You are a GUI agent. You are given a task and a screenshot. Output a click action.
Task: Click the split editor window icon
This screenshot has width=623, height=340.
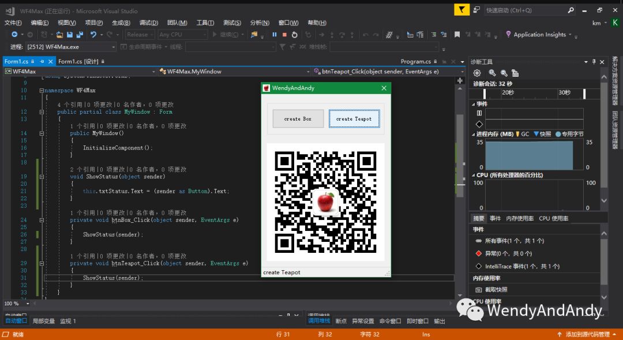[460, 80]
